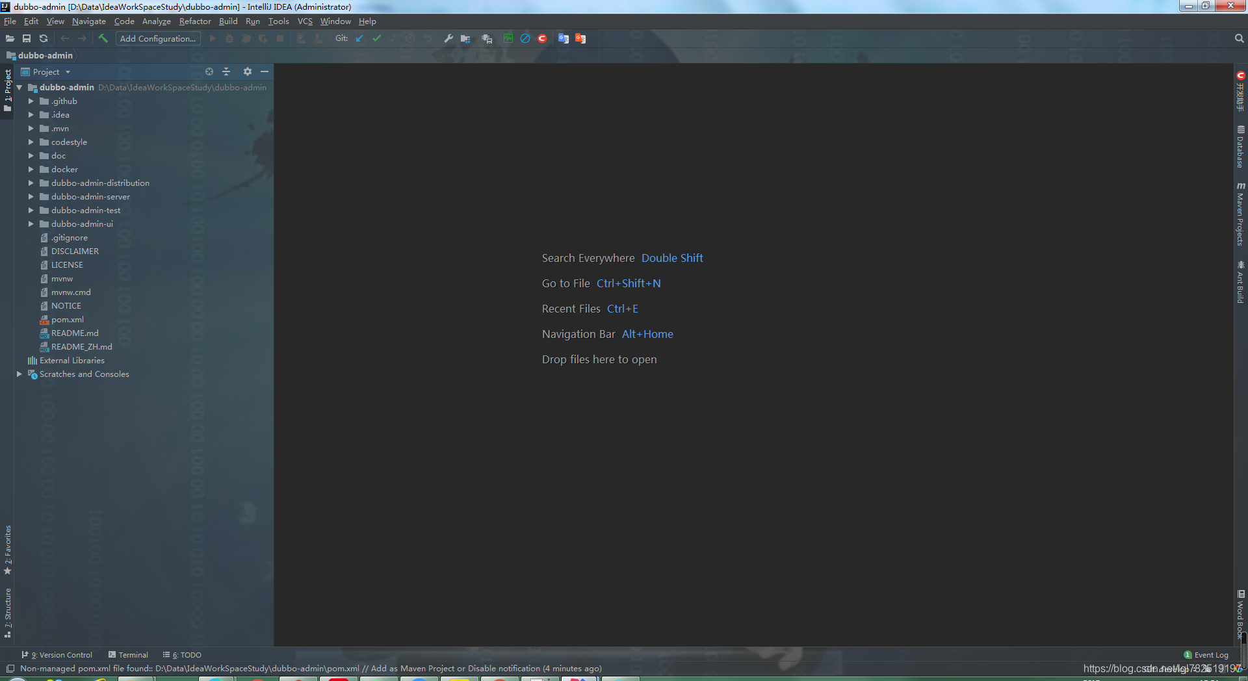The height and width of the screenshot is (681, 1248).
Task: Click the Open folder toolbar icon
Action: point(10,39)
